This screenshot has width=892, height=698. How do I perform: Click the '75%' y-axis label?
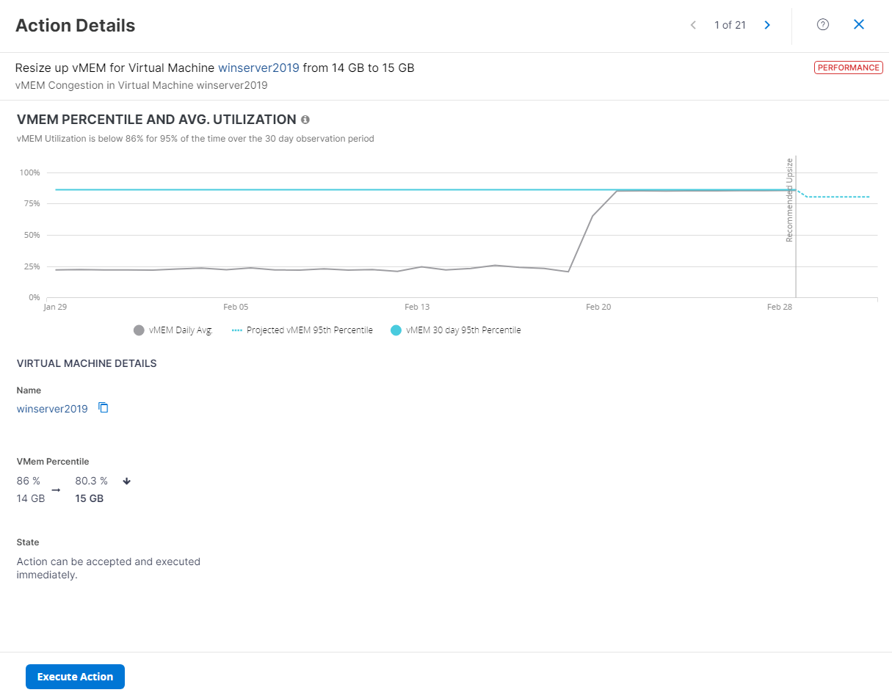tap(32, 203)
